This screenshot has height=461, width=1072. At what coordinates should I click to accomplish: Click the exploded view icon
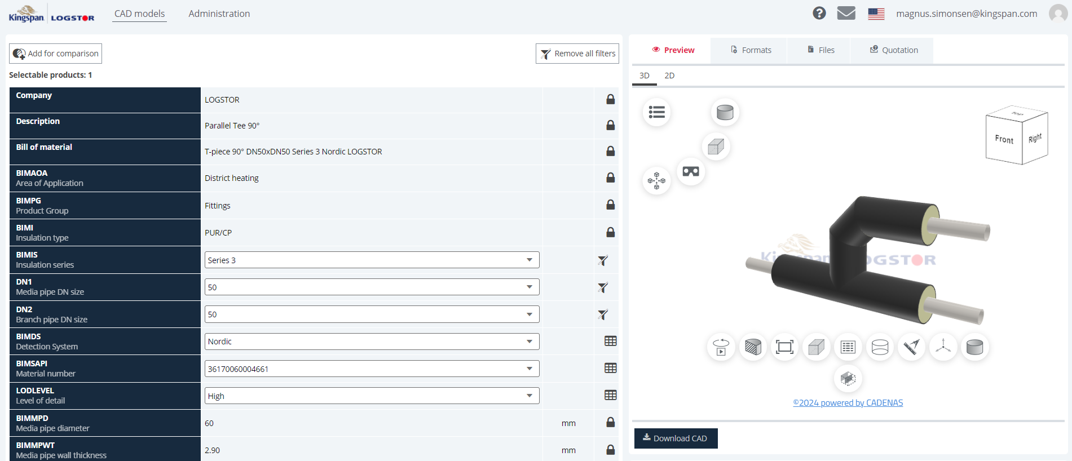pos(656,181)
